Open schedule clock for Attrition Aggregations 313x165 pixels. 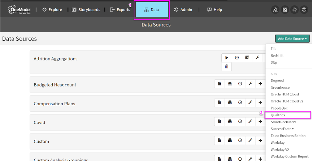coord(237,58)
